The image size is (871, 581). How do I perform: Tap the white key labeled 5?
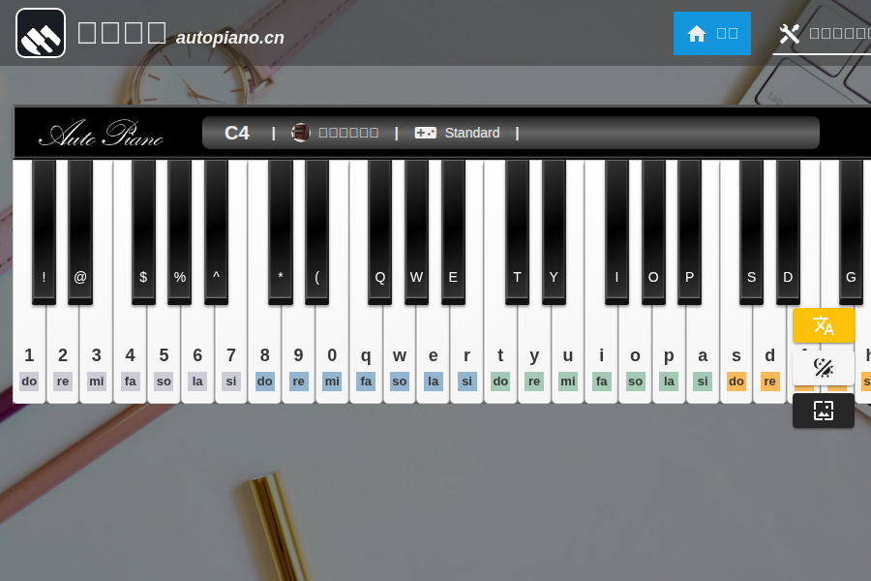(x=164, y=355)
